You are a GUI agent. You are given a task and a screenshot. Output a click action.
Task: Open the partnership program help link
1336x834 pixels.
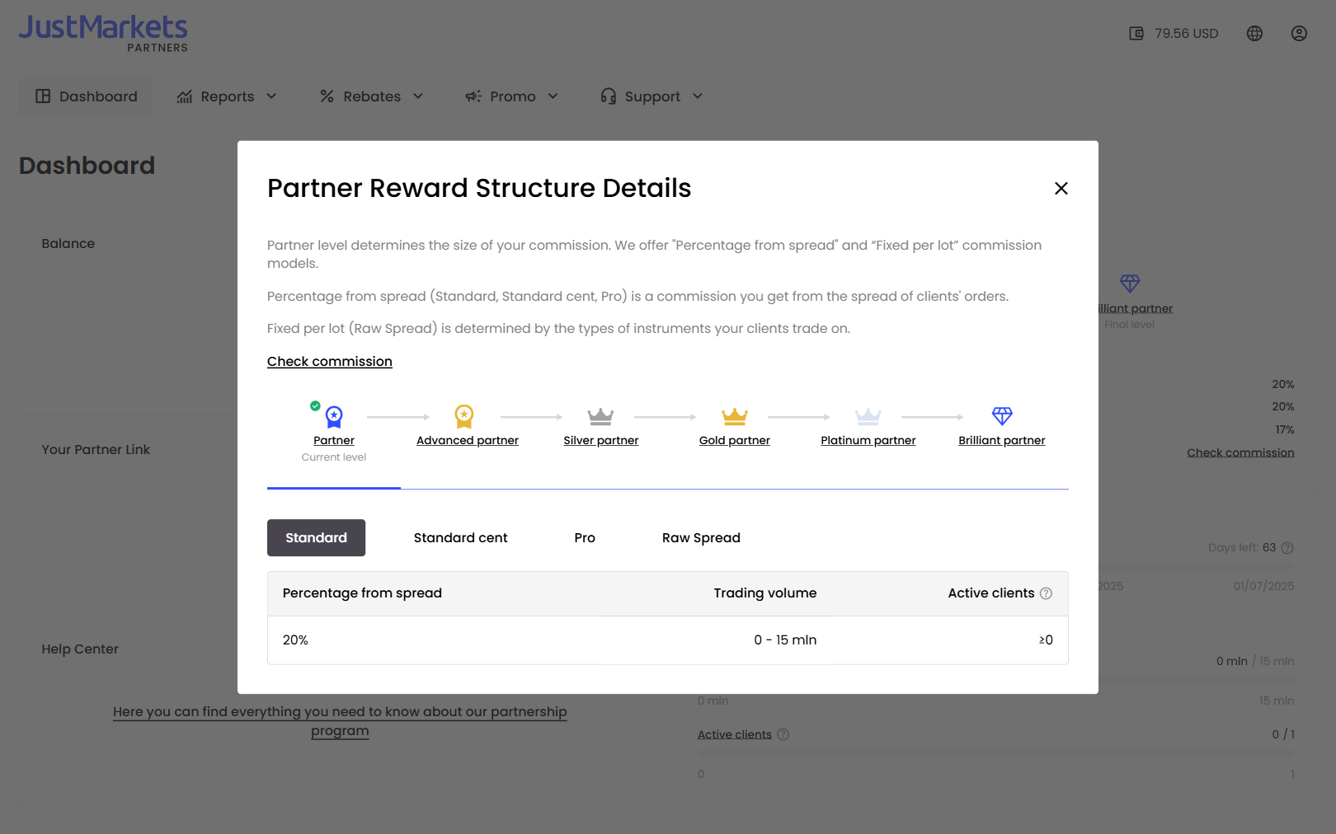(x=340, y=721)
